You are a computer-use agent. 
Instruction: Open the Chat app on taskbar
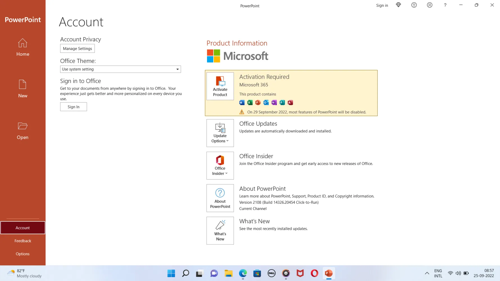pos(214,273)
